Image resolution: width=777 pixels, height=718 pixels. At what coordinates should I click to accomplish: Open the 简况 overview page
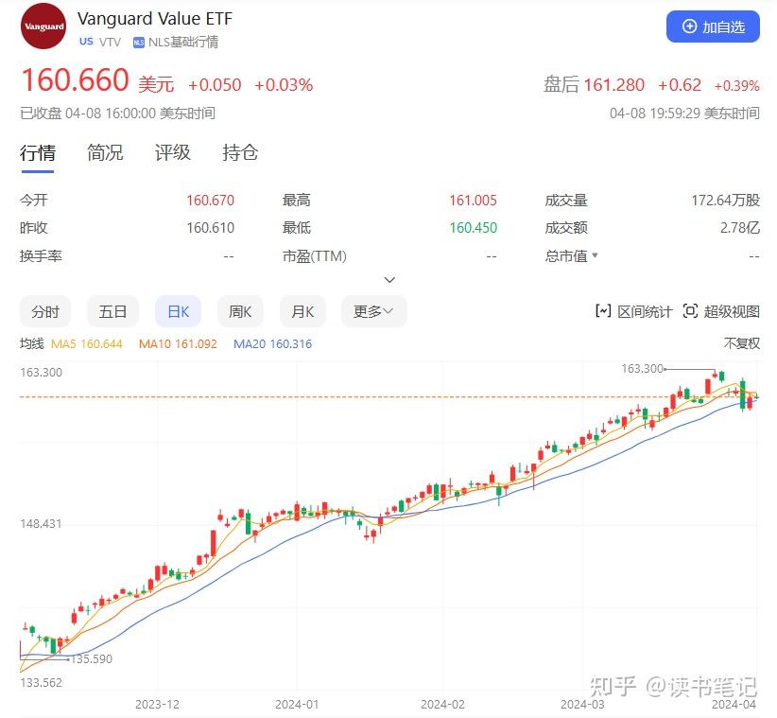click(x=105, y=152)
